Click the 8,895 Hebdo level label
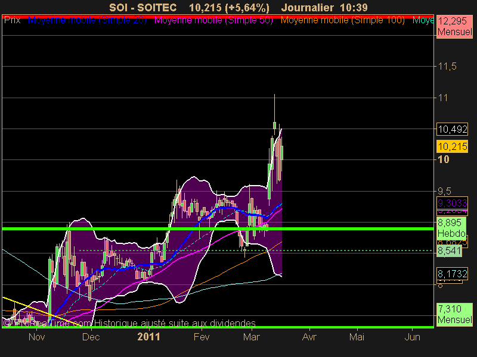This screenshot has width=477, height=357. point(451,228)
